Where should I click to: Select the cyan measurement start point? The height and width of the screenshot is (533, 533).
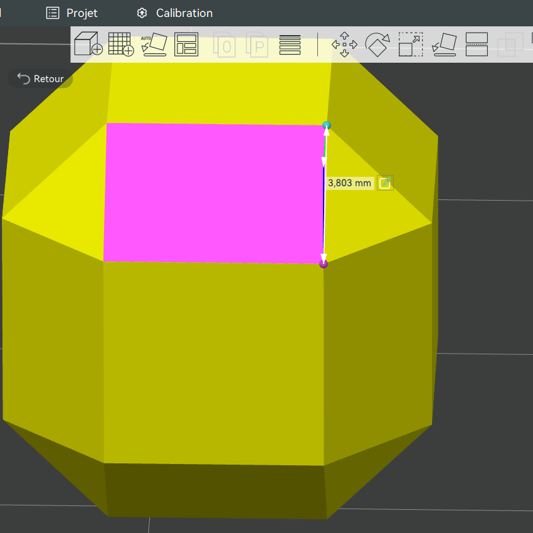(x=327, y=125)
